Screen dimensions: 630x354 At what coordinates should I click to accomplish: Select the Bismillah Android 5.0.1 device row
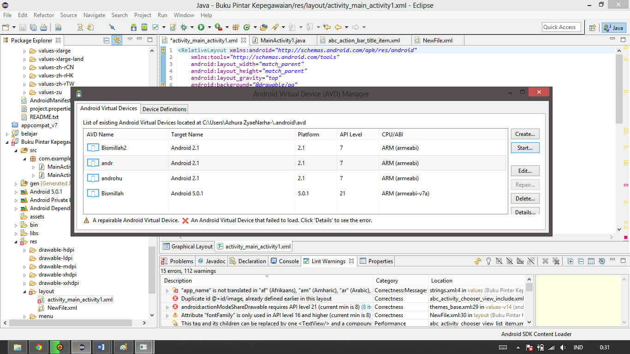pos(295,194)
